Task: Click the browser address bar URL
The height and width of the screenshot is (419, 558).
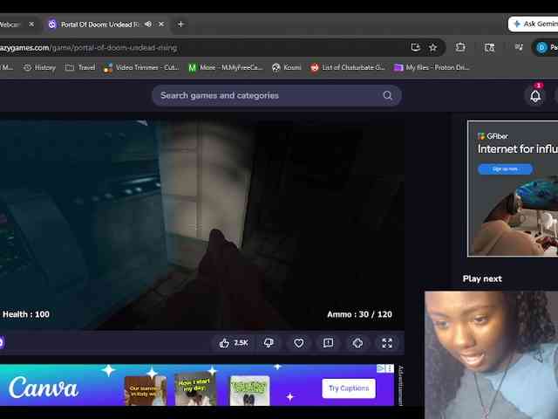Action: 88,47
